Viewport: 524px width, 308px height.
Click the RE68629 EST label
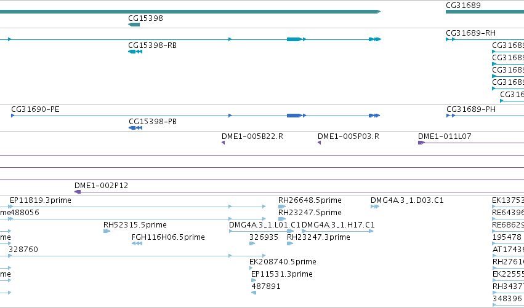tap(508, 224)
